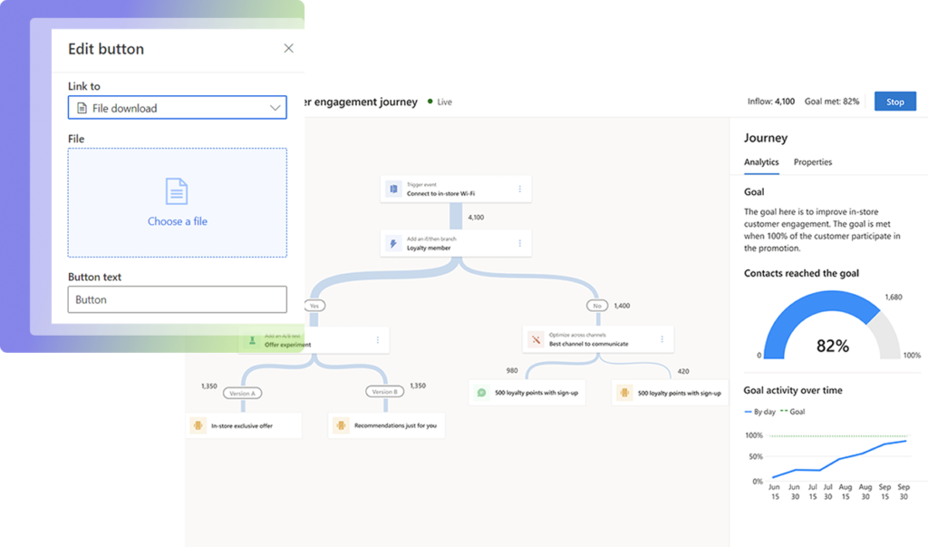The width and height of the screenshot is (928, 547).
Task: Click the lightning bolt icon on Loyalty member
Action: [x=393, y=243]
